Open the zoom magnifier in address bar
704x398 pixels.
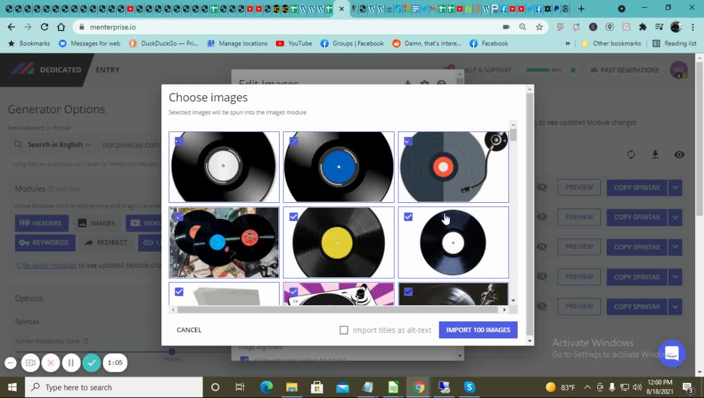522,27
